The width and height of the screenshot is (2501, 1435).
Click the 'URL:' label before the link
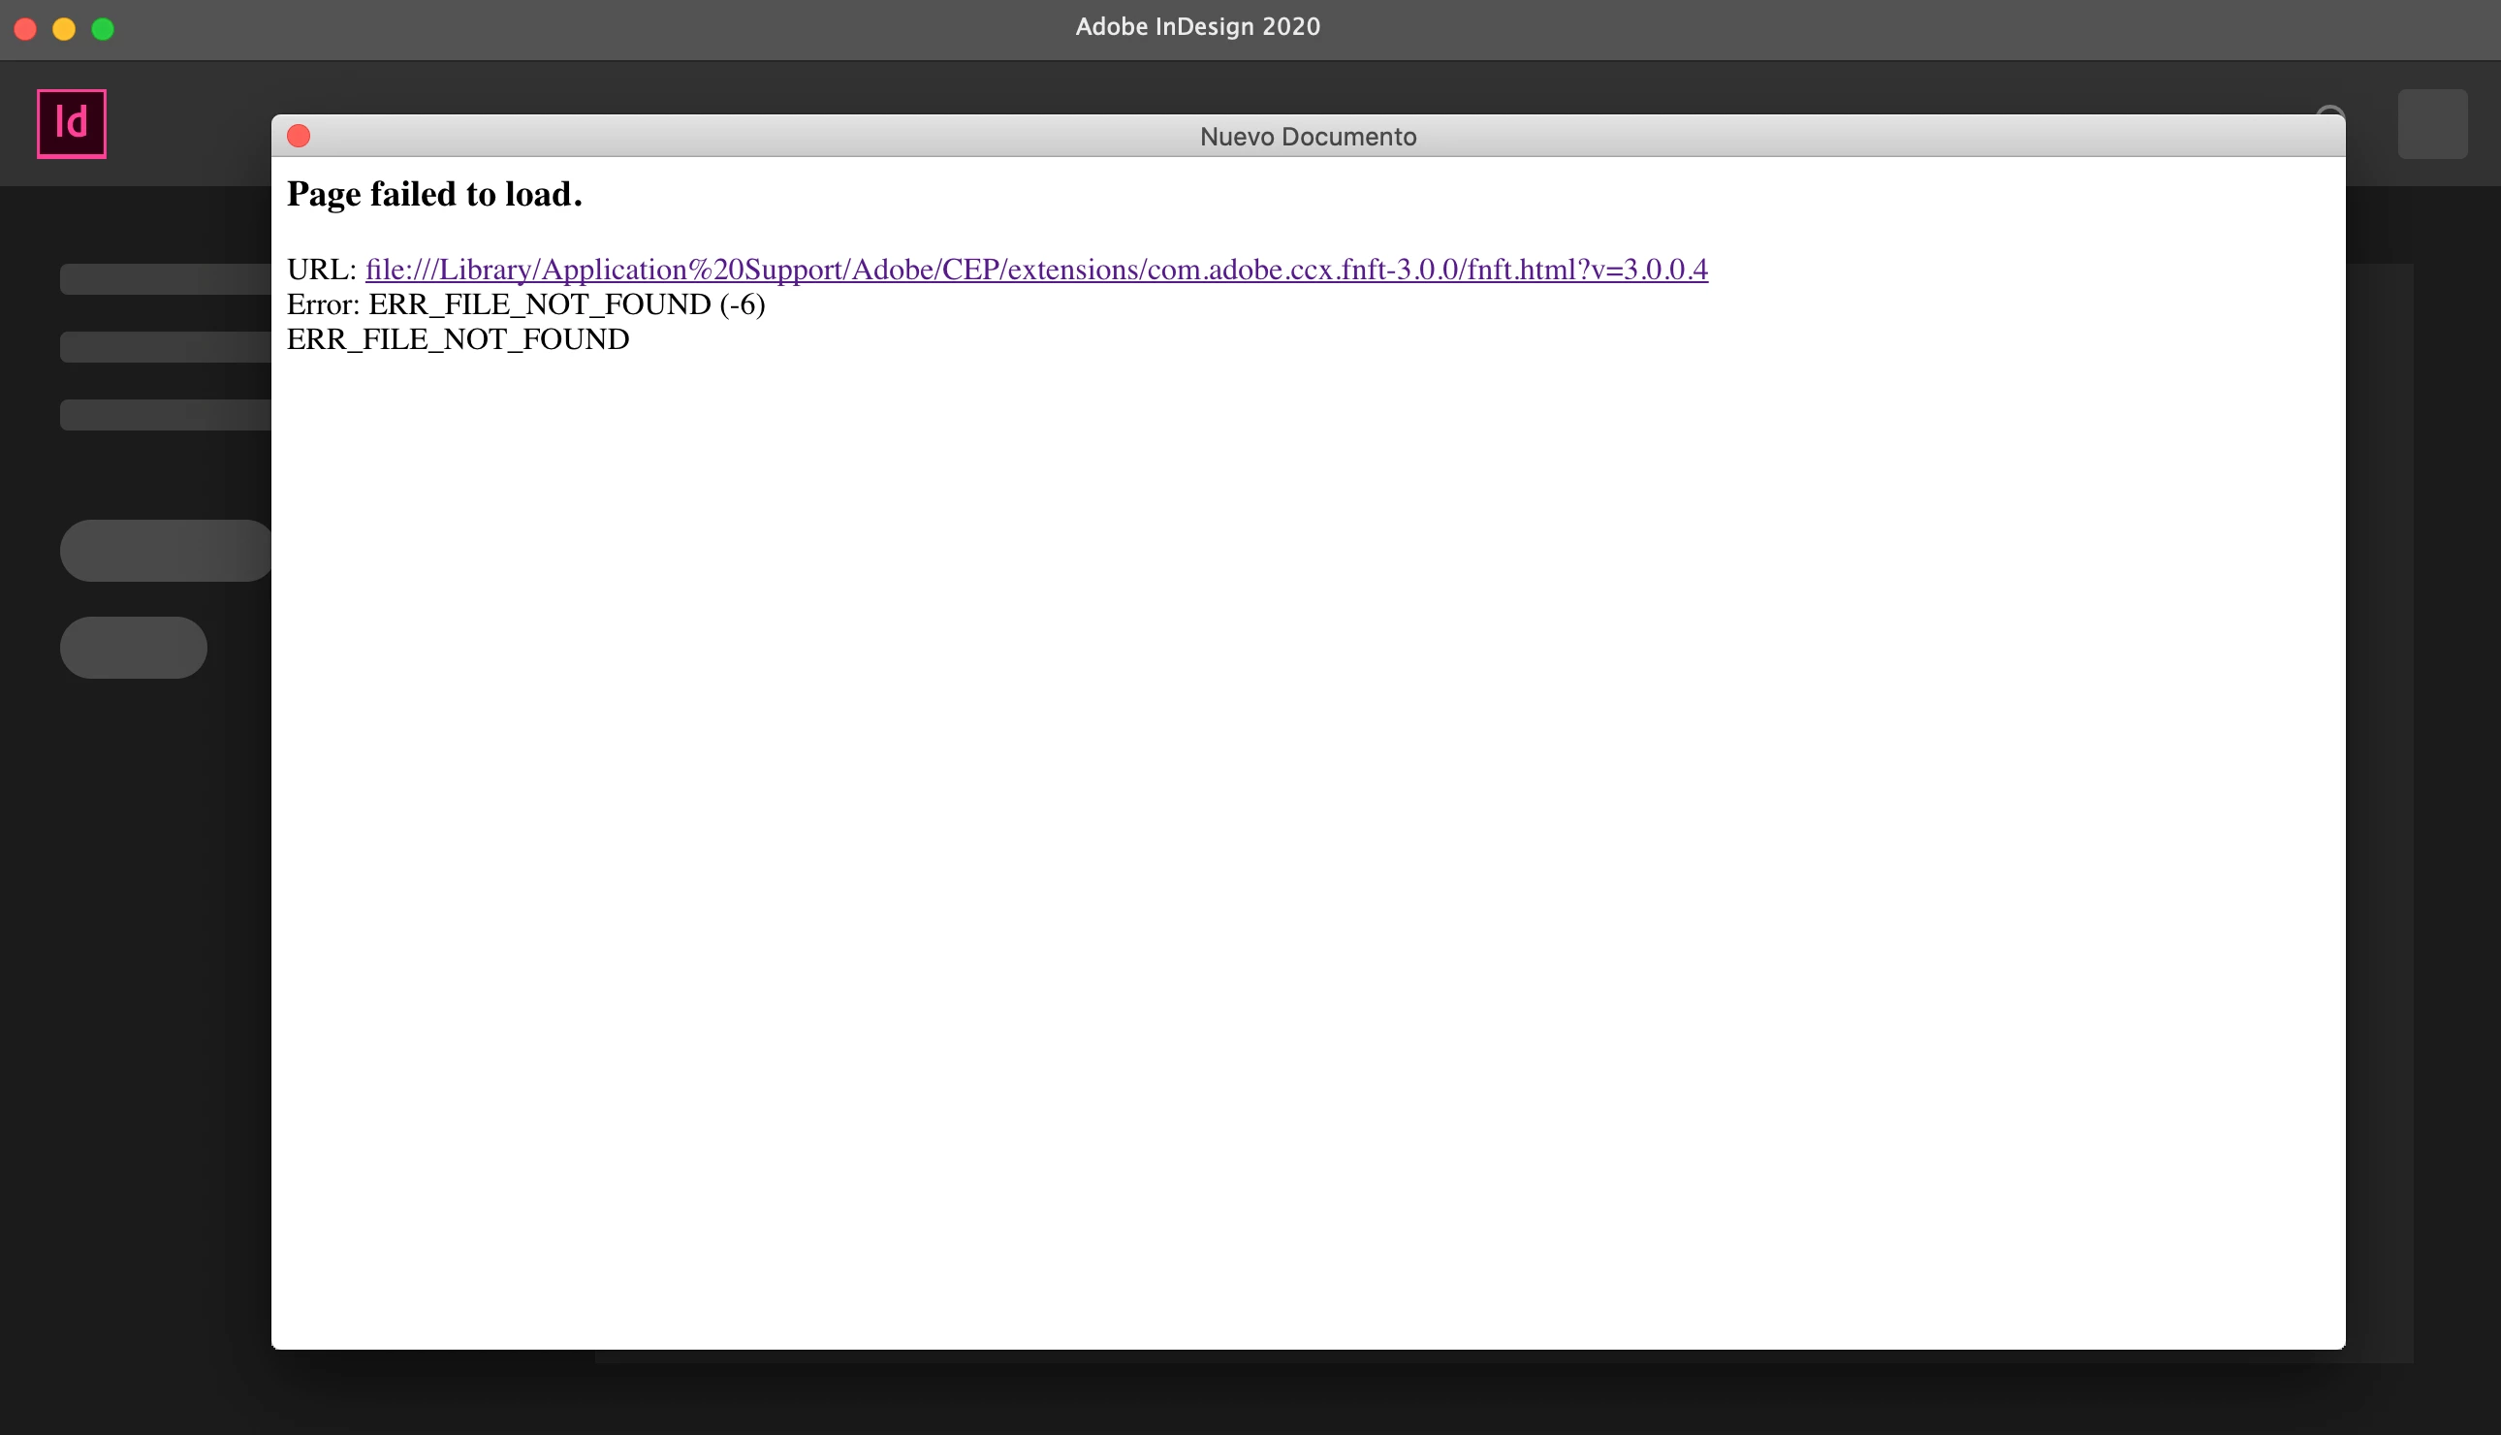tap(320, 270)
